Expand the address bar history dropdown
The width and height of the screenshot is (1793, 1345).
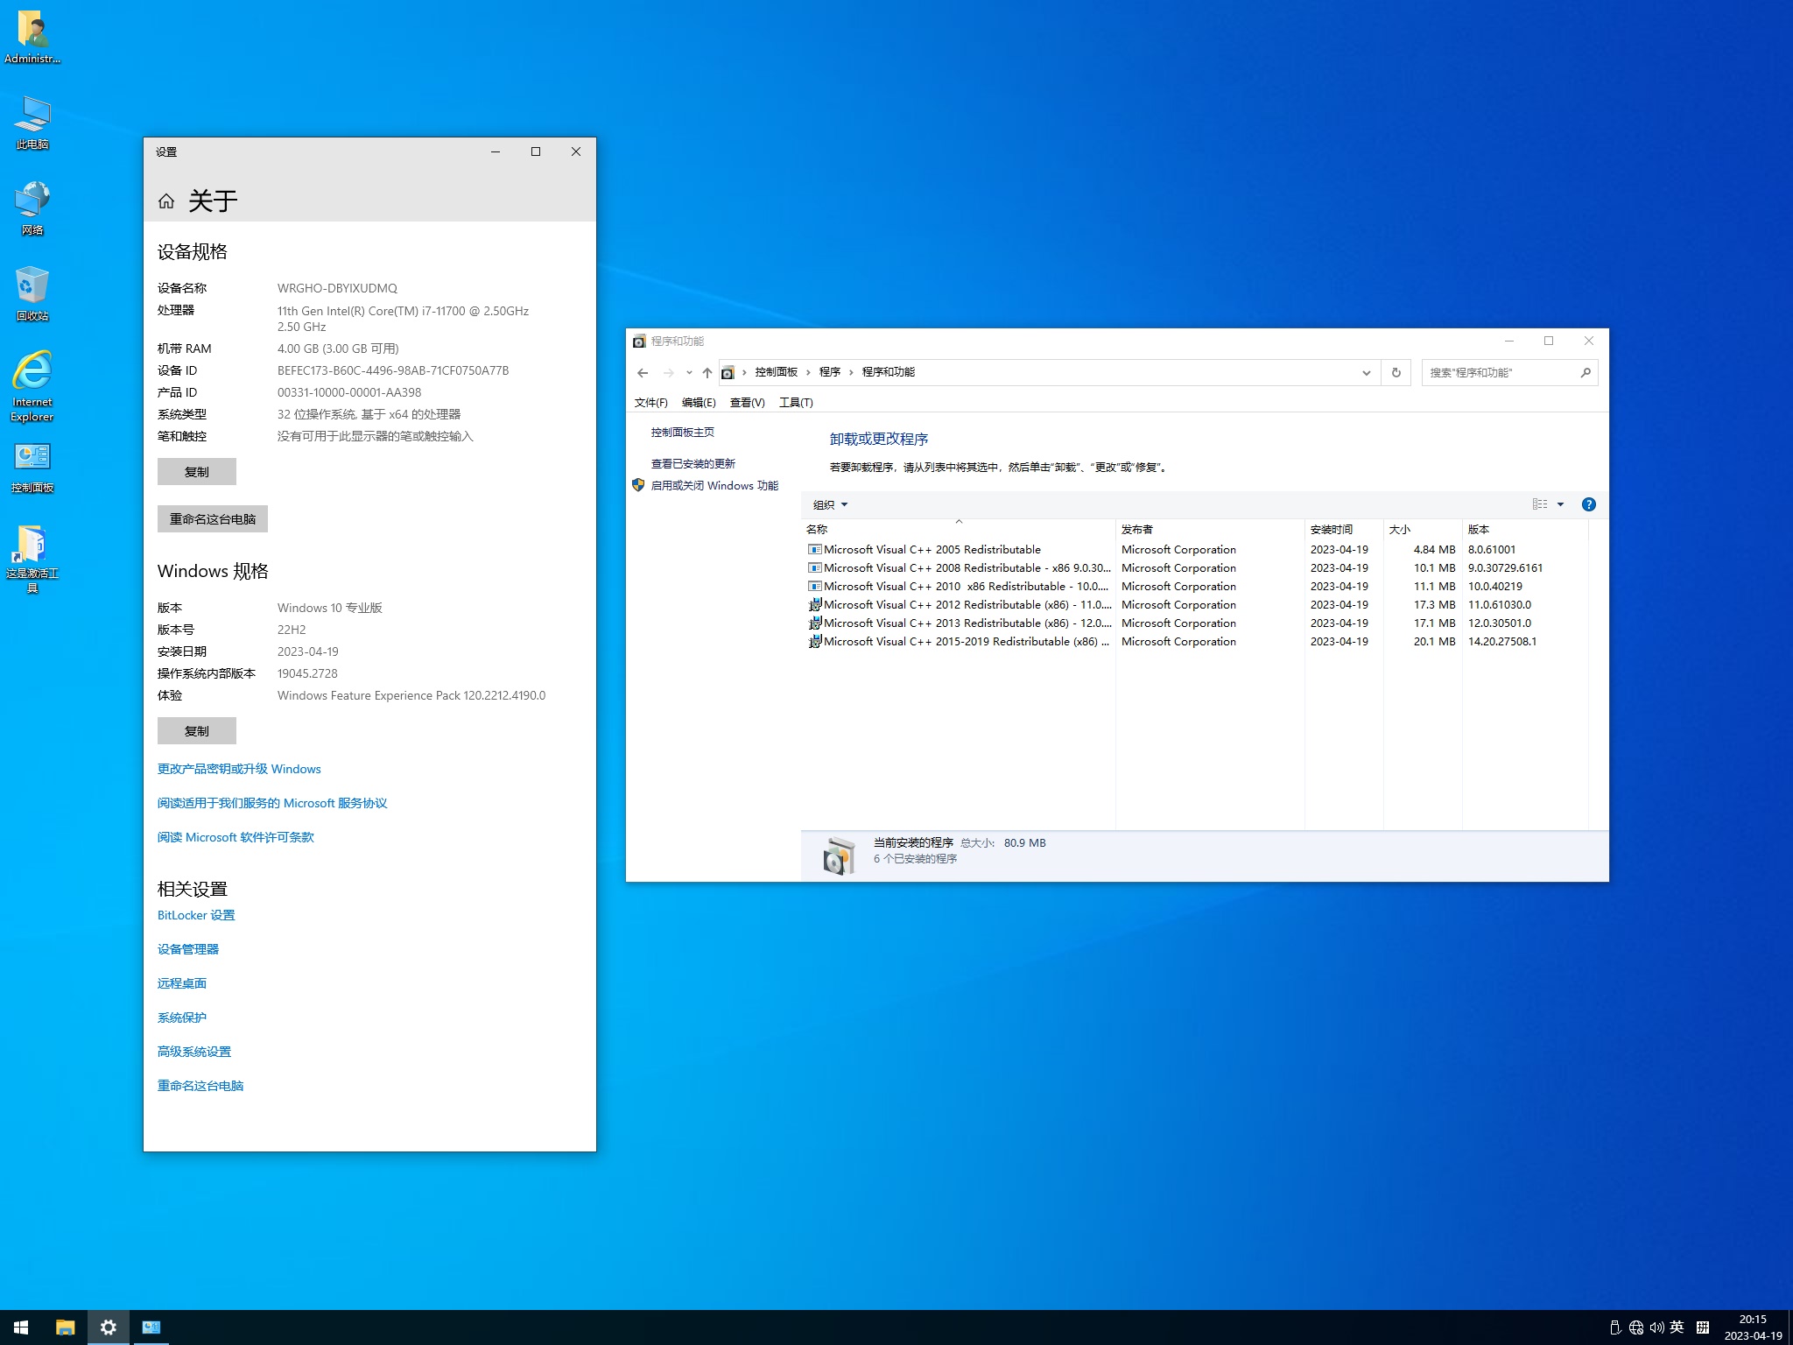pyautogui.click(x=1366, y=372)
